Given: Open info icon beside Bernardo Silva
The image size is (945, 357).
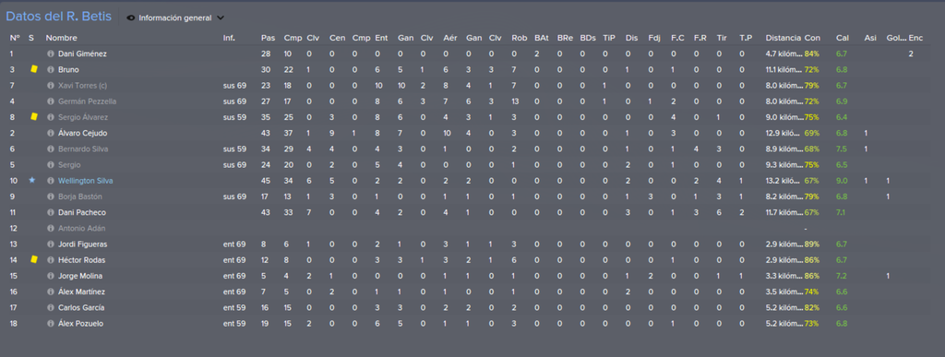Looking at the screenshot, I should [x=51, y=149].
